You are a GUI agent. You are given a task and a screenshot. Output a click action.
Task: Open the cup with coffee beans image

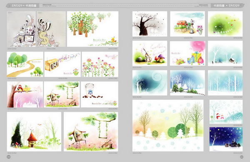[100, 94]
